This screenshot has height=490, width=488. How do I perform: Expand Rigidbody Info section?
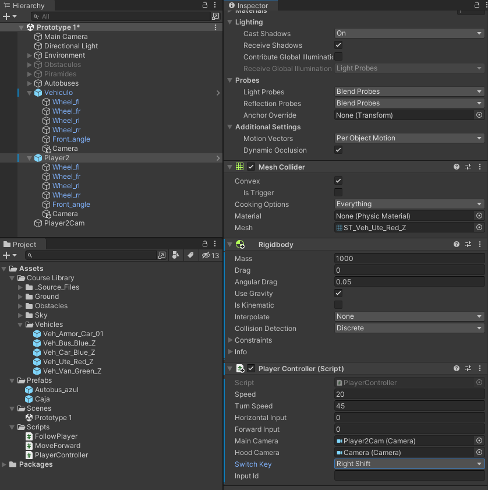230,351
